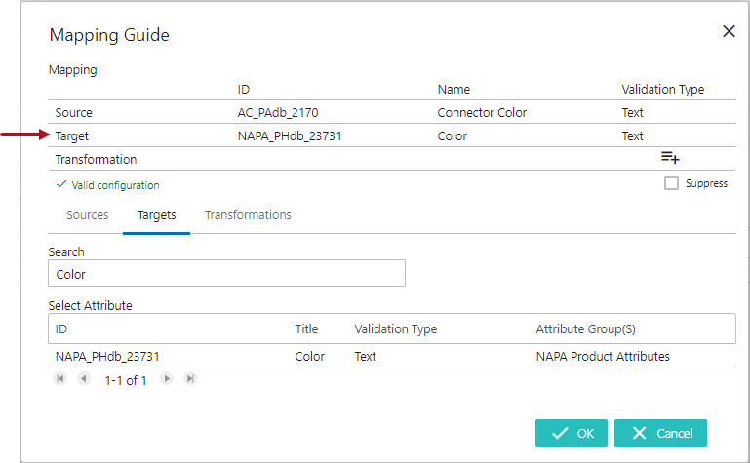Enable the Suppress checkbox
Screen dimensions: 750x463
coord(671,183)
